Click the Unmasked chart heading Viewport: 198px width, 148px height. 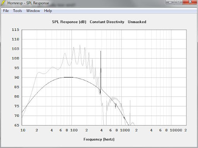click(x=137, y=22)
